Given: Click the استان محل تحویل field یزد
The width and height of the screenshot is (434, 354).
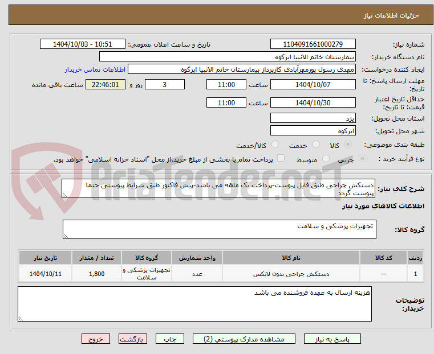Looking at the screenshot, I should coord(313,118).
